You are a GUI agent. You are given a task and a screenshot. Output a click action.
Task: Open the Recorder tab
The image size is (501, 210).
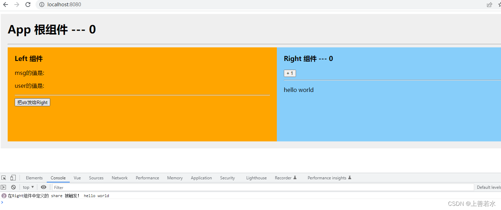click(x=286, y=178)
